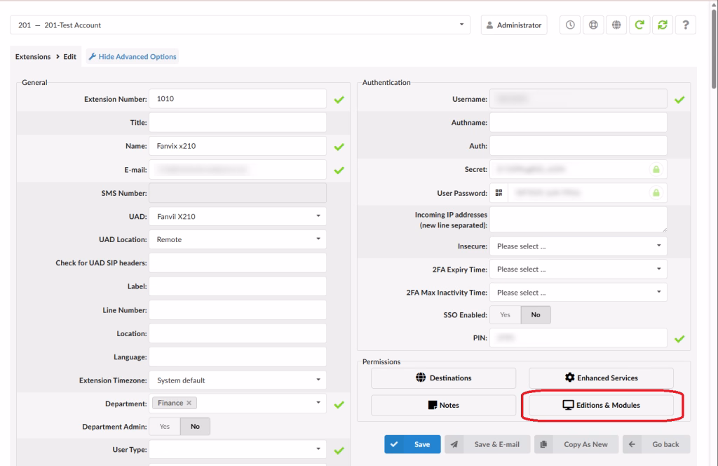Click the Check for UAD SIP headers field
718x466 pixels.
pos(238,263)
